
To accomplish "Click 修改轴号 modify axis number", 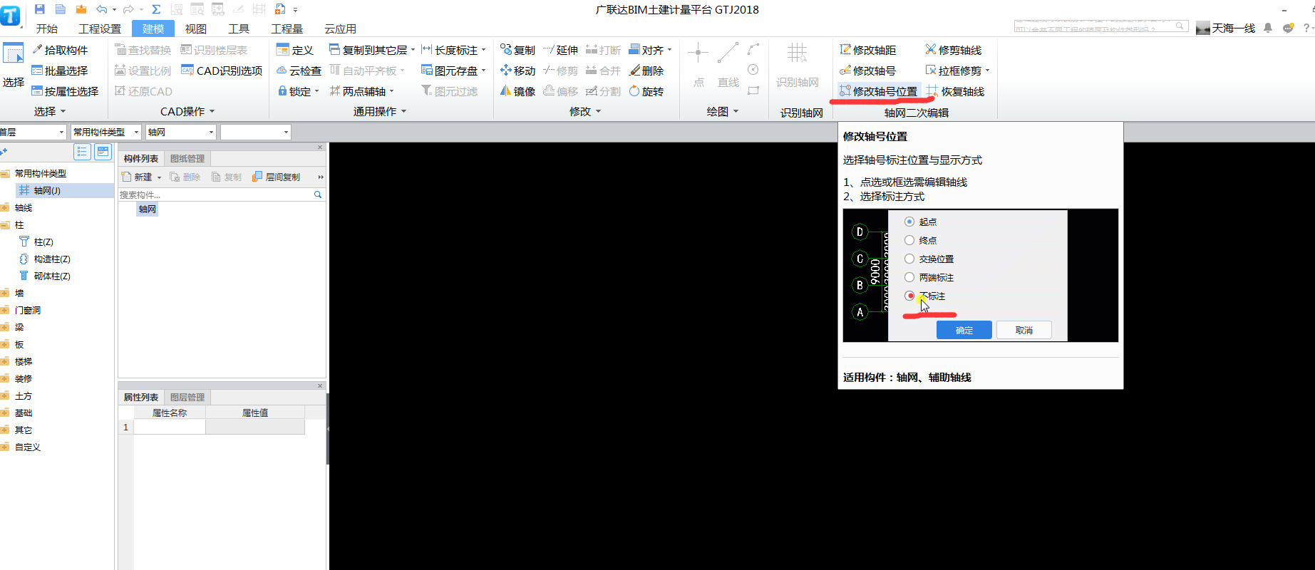I will click(867, 71).
